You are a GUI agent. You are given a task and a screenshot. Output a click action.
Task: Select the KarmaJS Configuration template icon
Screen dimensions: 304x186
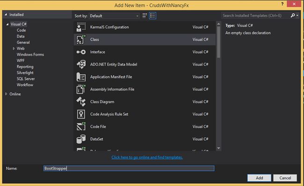[81, 27]
